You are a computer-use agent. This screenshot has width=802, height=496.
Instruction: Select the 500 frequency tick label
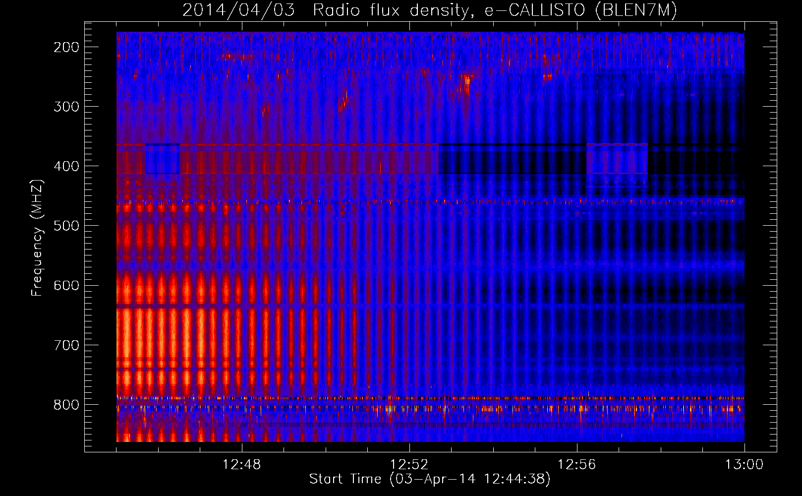click(66, 226)
